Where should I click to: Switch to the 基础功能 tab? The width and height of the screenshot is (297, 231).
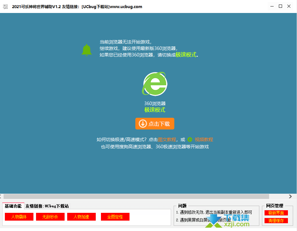(x=13, y=206)
